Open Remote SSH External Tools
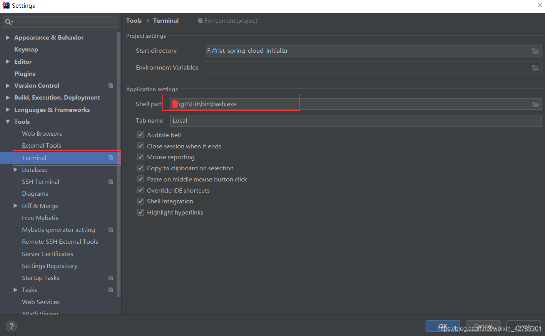Viewport: 545px width, 336px height. 60,242
